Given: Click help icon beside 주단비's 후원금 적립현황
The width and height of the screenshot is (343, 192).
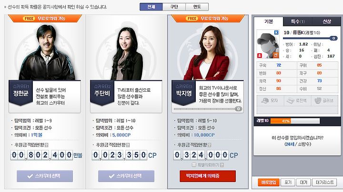Looking at the screenshot, I should (x=128, y=145).
